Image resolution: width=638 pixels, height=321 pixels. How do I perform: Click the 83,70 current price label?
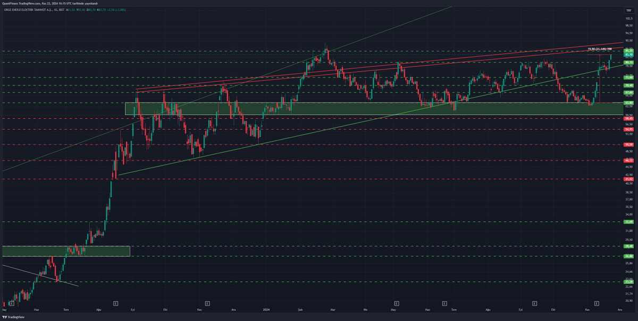click(x=629, y=55)
